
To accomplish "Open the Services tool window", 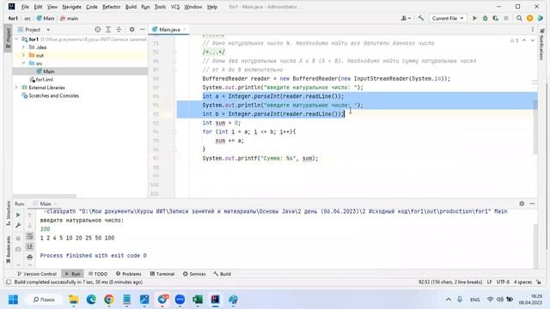I will [194, 274].
